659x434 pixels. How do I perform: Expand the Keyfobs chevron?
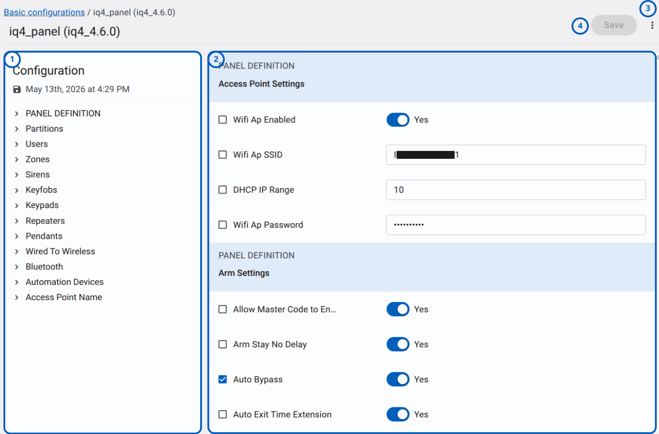click(17, 190)
